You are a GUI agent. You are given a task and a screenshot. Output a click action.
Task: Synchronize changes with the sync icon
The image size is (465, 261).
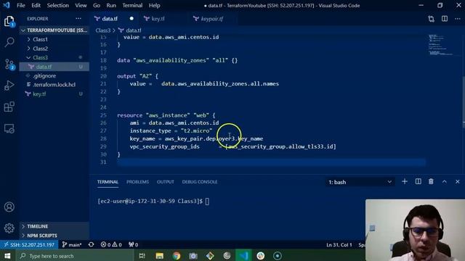pyautogui.click(x=91, y=245)
